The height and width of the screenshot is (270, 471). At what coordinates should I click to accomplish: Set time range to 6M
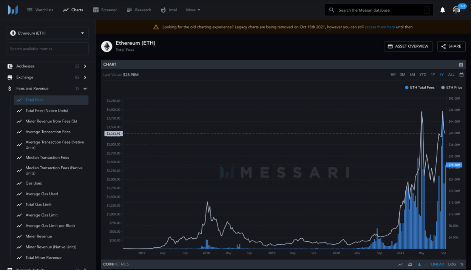point(412,75)
